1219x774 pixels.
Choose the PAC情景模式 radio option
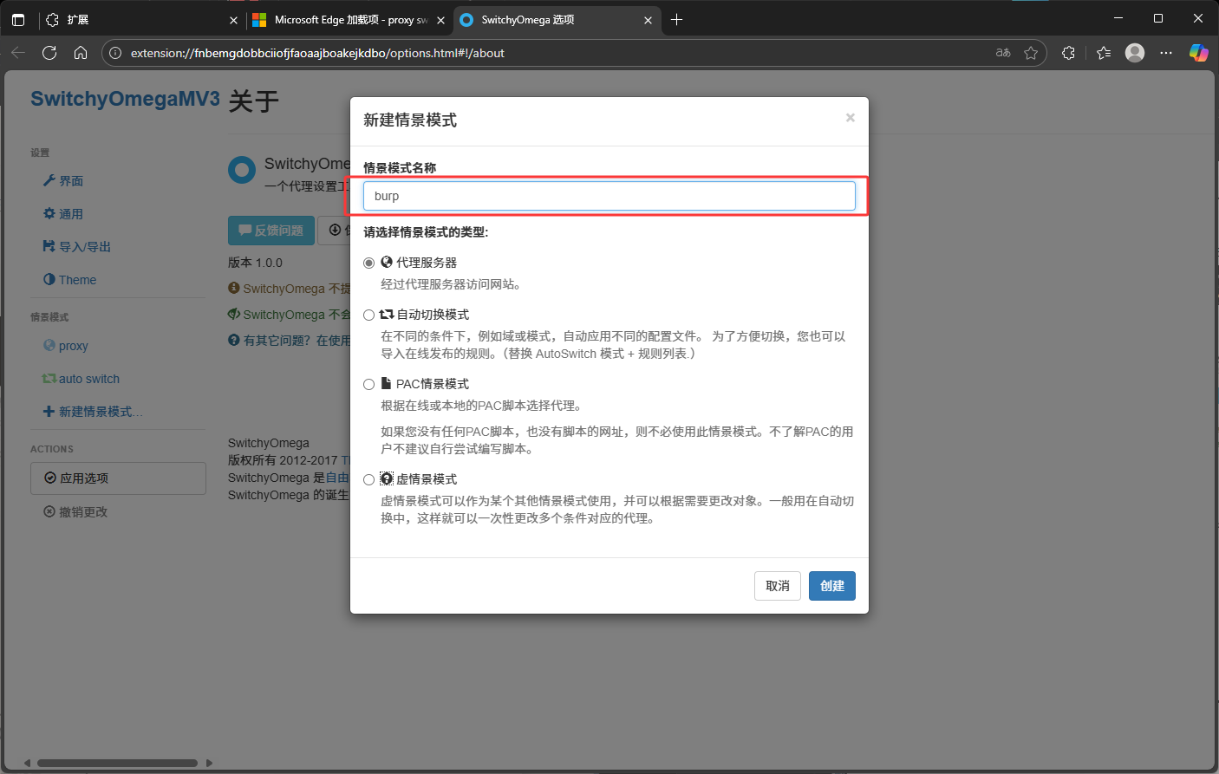(368, 384)
